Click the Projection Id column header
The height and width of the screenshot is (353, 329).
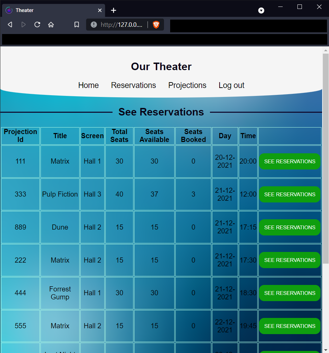point(21,136)
